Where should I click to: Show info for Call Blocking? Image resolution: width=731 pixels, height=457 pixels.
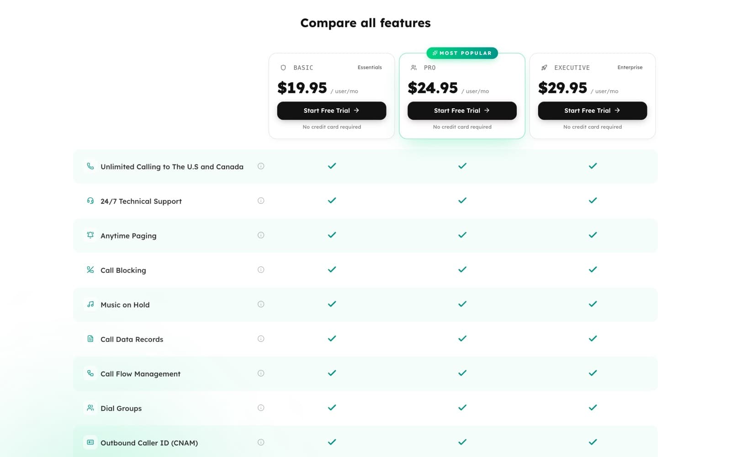261,270
